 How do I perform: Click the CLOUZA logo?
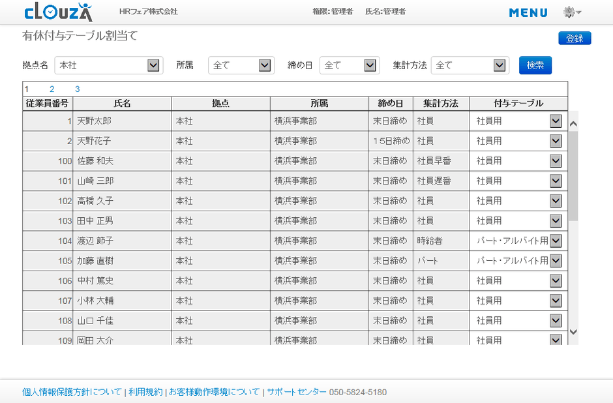(x=58, y=12)
